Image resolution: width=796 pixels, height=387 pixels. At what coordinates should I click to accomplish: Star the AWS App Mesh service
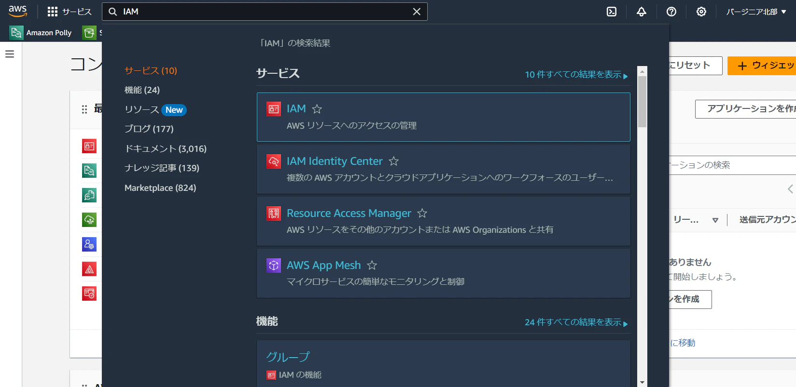pyautogui.click(x=372, y=265)
